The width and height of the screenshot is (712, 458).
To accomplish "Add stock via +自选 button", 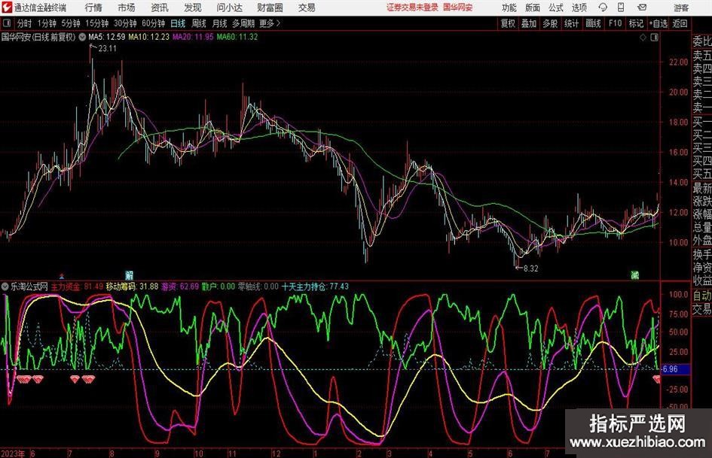I will tap(658, 23).
